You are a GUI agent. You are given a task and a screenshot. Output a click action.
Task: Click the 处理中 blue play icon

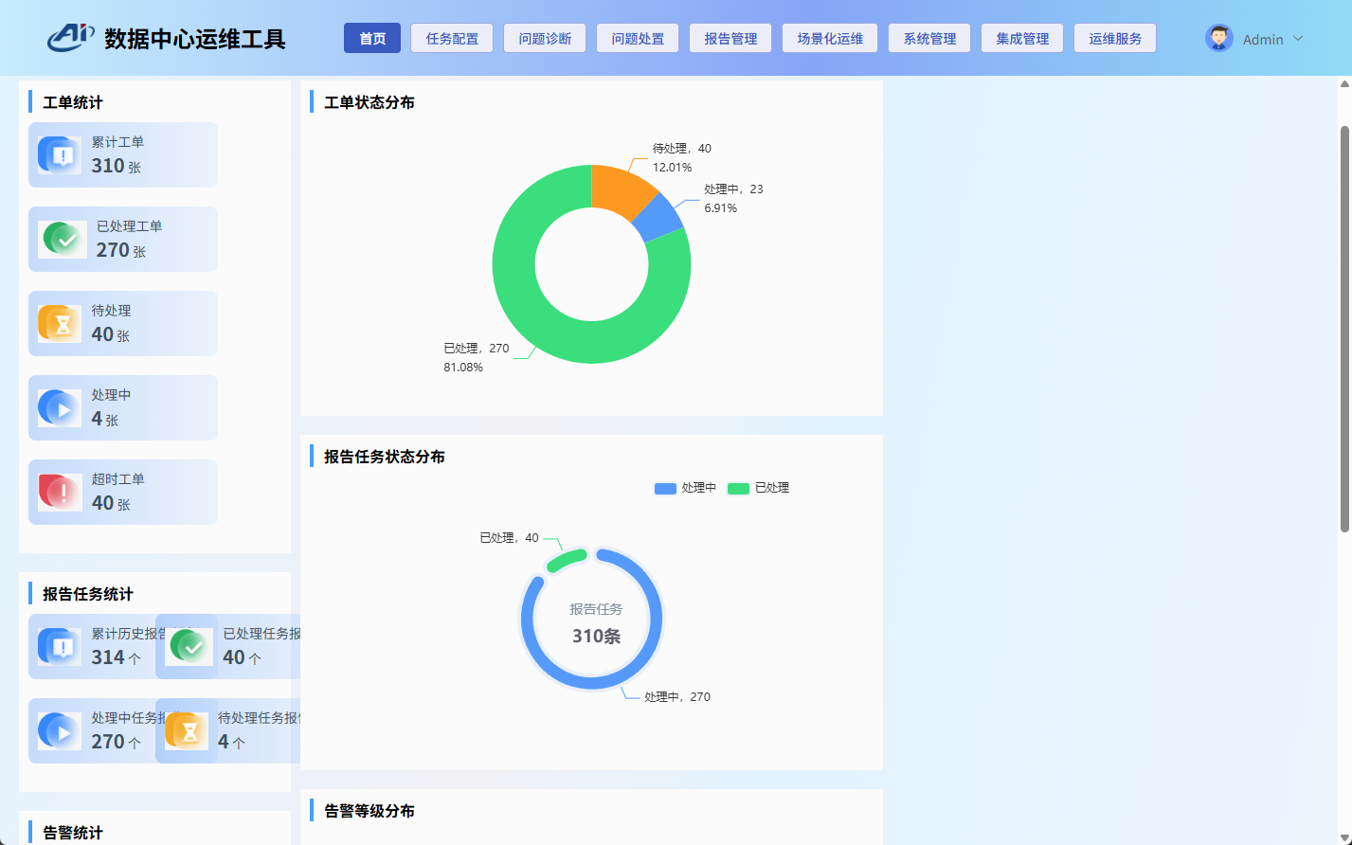click(60, 407)
